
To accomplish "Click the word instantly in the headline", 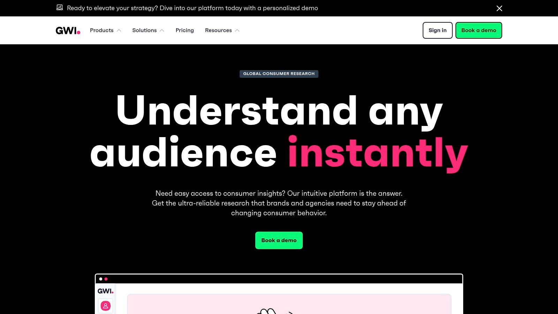I will [377, 152].
